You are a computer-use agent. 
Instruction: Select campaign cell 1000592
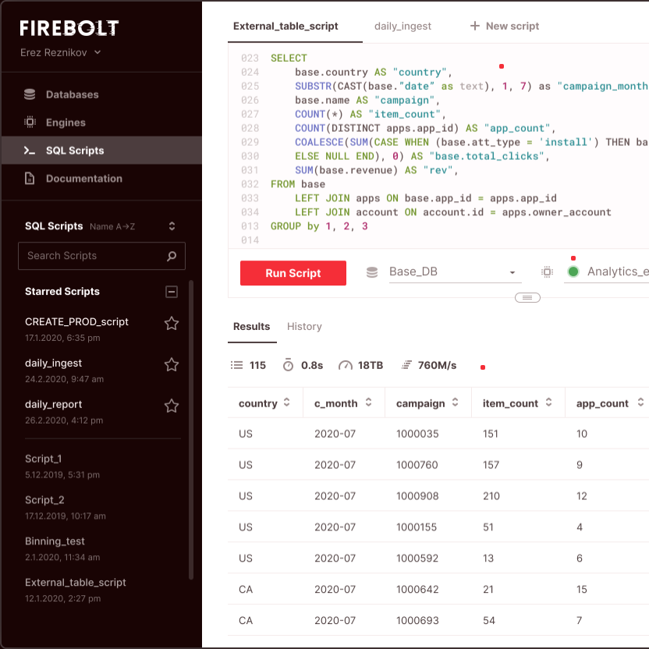417,558
